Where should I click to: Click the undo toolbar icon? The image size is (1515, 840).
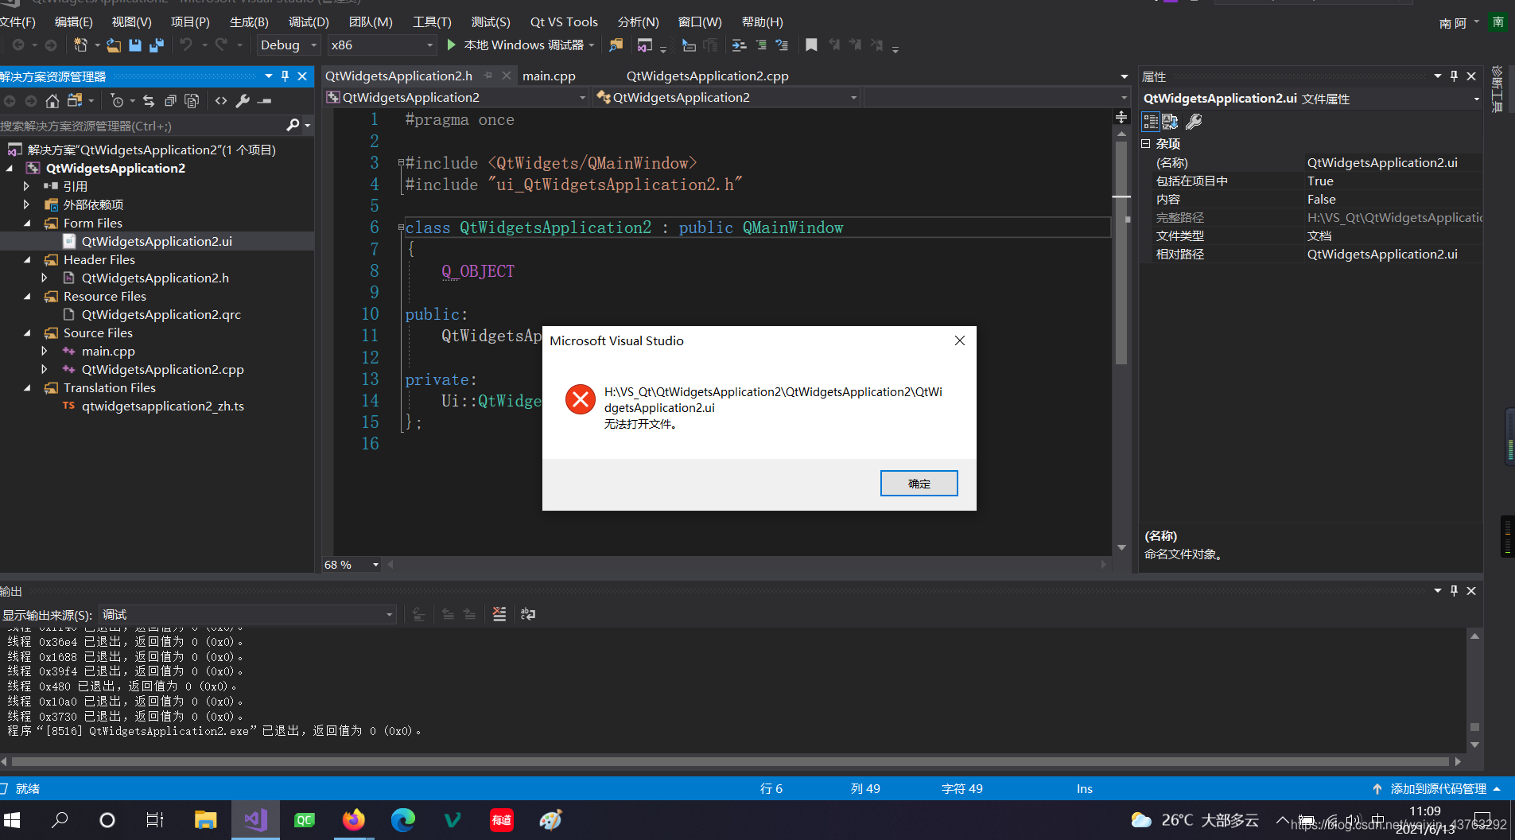[x=186, y=45]
